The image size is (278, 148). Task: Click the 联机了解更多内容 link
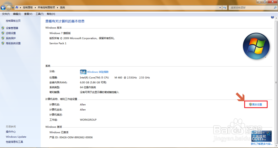(x=262, y=144)
